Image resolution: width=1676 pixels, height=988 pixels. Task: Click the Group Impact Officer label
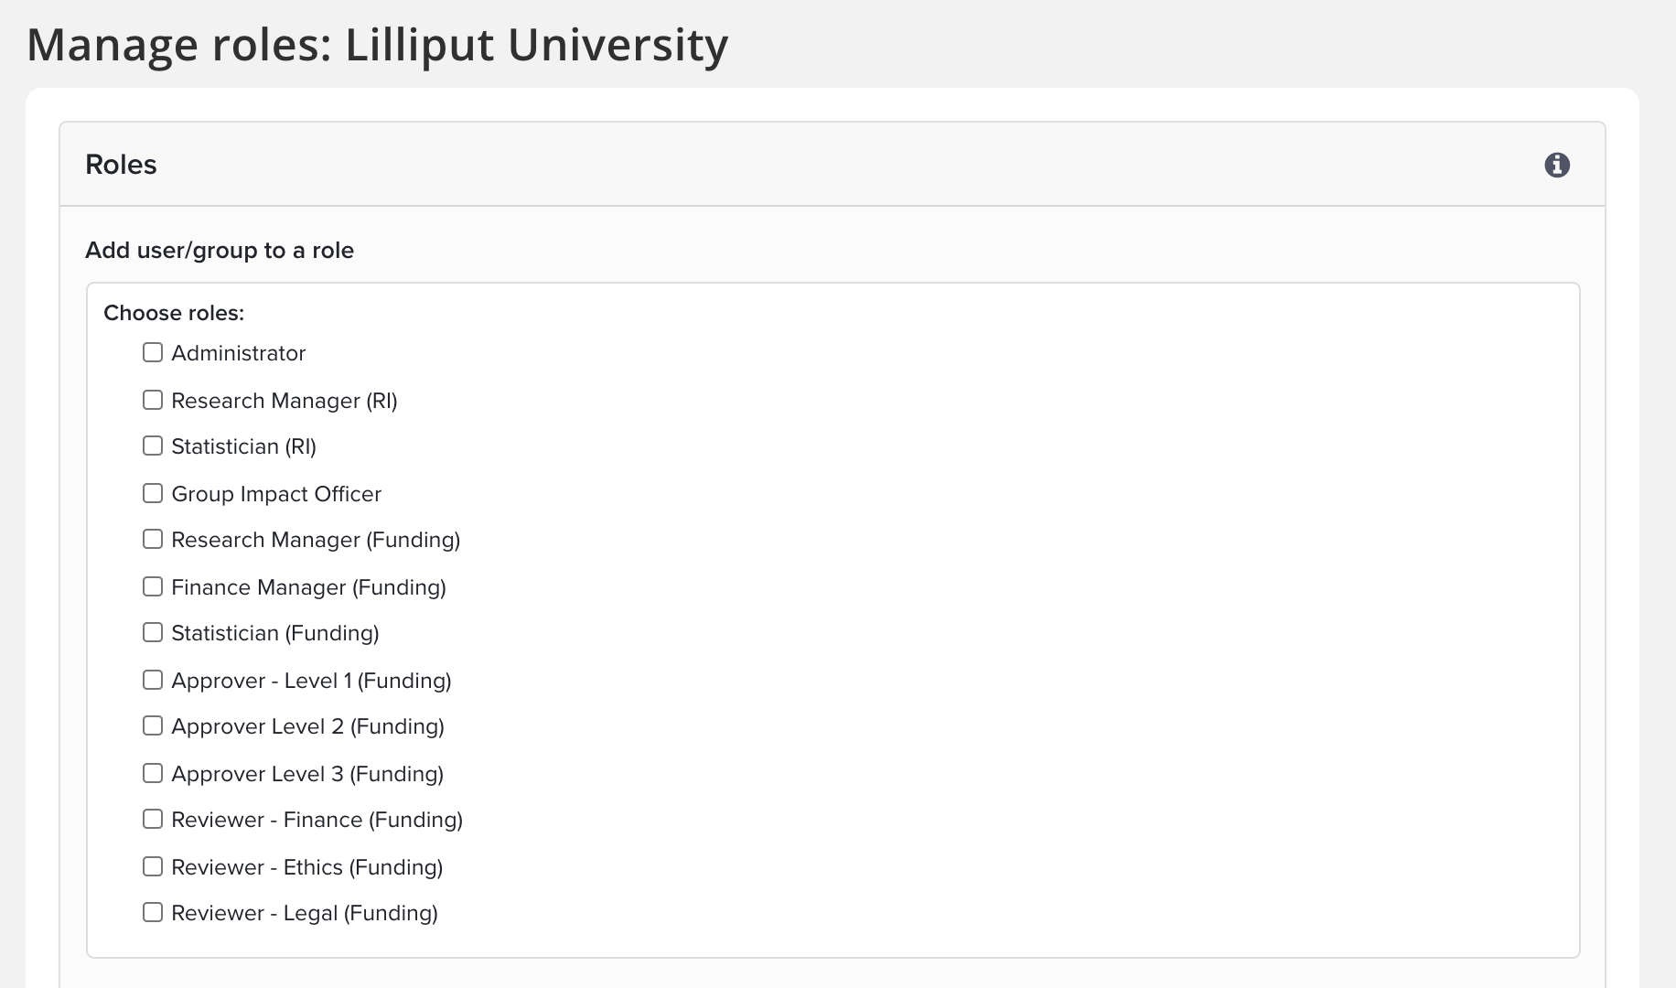[275, 494]
